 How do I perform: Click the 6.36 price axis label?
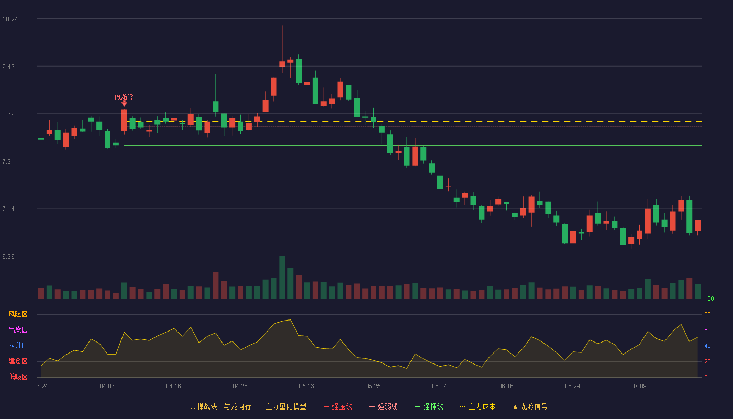click(8, 257)
